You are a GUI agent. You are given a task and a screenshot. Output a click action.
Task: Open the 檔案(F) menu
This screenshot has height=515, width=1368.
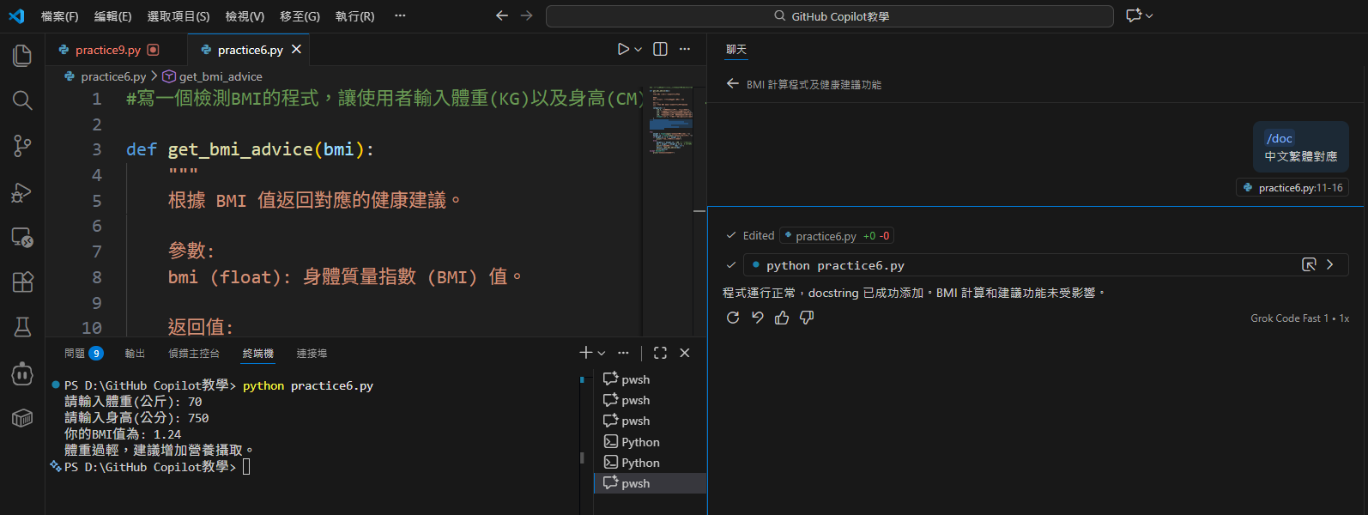click(60, 16)
